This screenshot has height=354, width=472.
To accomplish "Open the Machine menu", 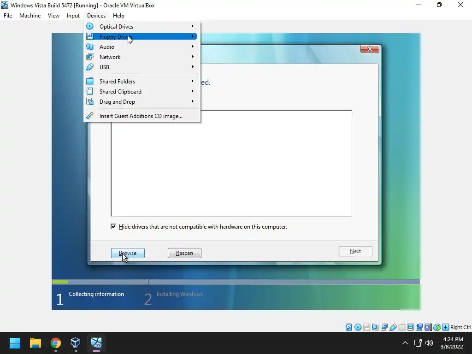I will pos(30,16).
